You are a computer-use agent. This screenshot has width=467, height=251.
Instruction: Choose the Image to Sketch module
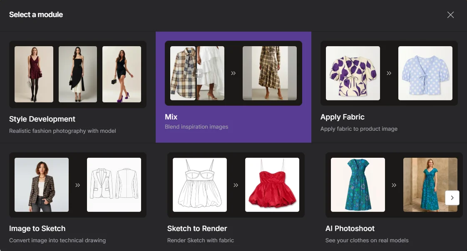point(78,196)
